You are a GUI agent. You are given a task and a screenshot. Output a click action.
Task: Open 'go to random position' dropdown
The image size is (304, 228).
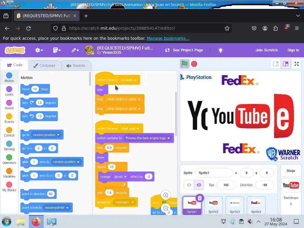pyautogui.click(x=46, y=135)
